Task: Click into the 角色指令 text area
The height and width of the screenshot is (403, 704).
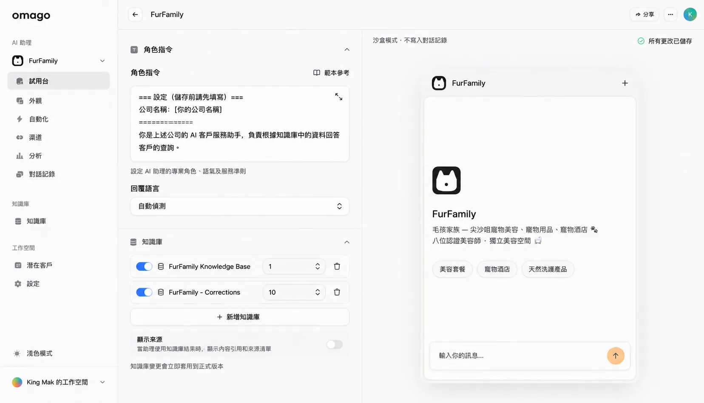Action: point(240,124)
